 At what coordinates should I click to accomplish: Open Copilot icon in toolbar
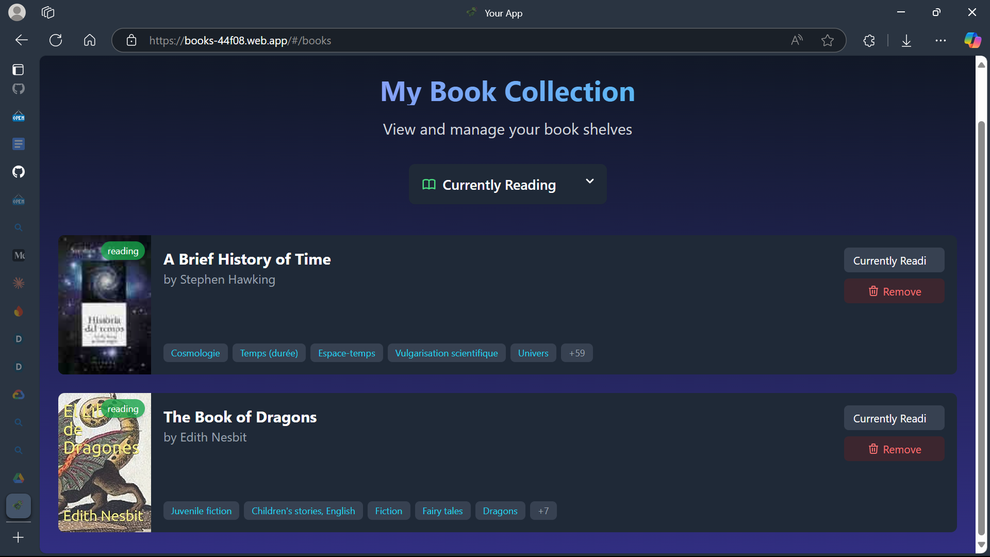pos(972,40)
